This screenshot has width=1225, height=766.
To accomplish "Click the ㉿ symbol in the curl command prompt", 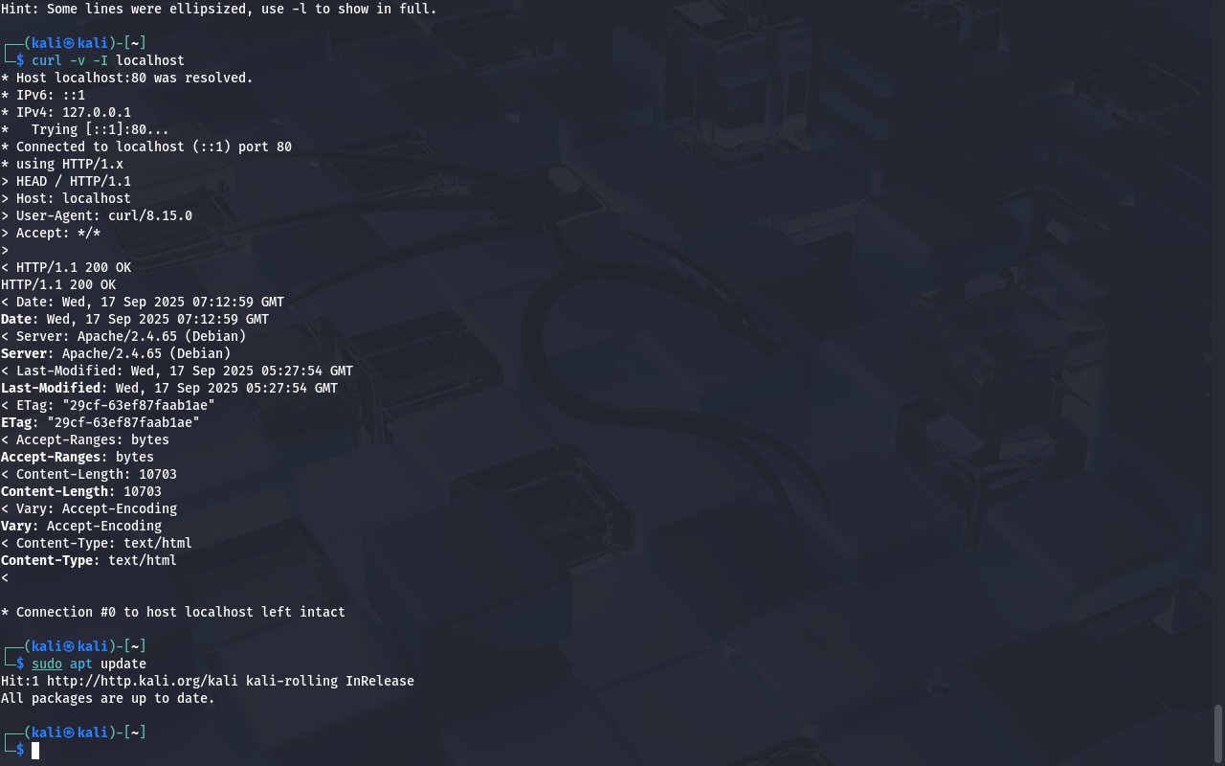I will pos(70,43).
